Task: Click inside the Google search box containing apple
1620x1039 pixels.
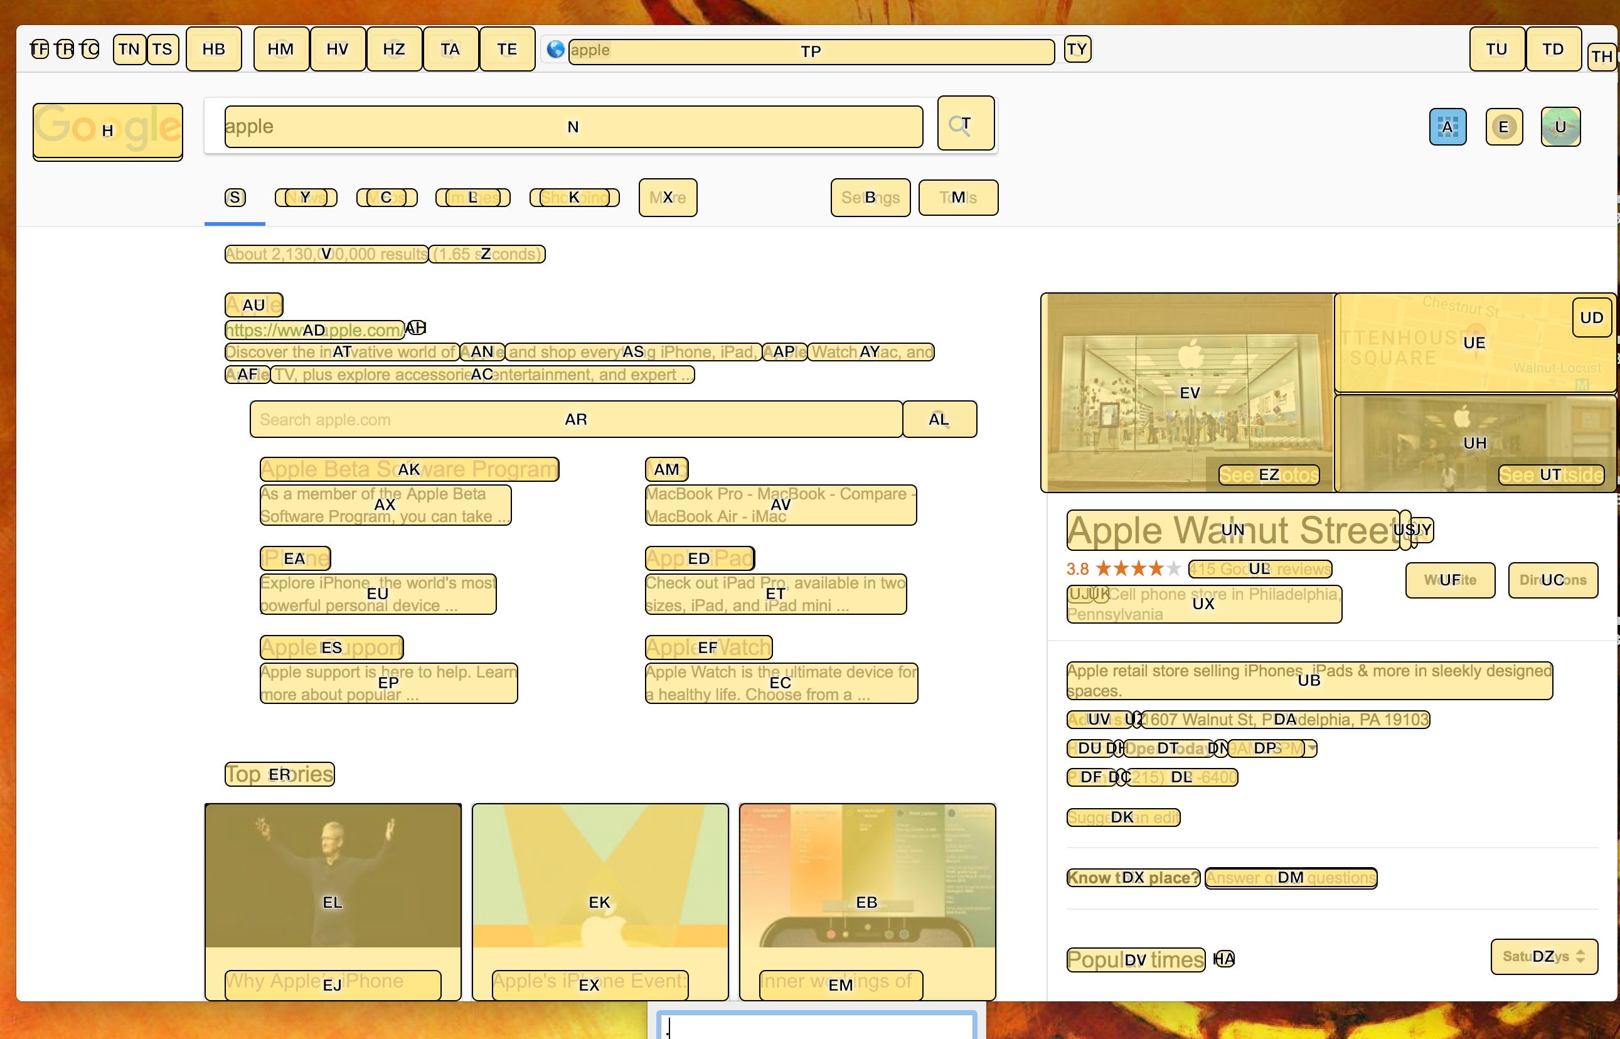Action: click(x=573, y=126)
